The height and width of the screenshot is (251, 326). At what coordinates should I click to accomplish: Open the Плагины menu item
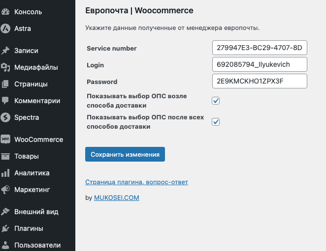point(29,228)
